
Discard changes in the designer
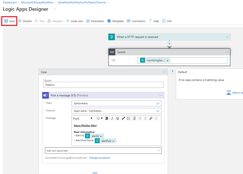[x=25, y=21]
